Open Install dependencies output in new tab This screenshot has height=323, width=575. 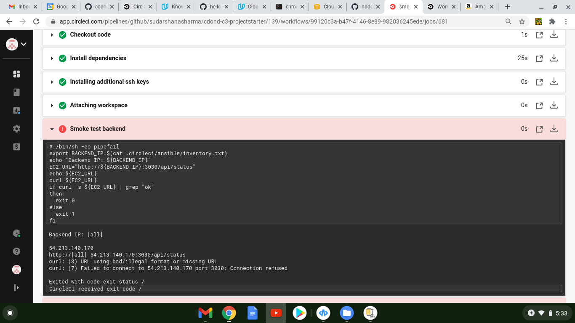click(539, 58)
